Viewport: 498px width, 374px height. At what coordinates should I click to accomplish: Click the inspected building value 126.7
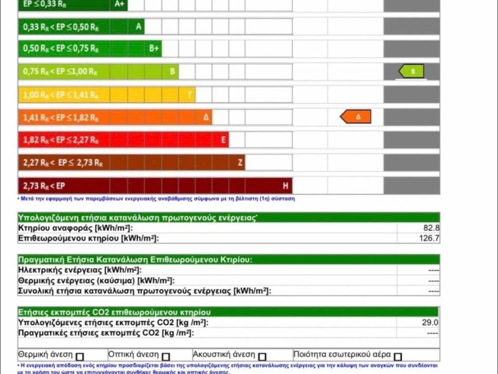(429, 238)
